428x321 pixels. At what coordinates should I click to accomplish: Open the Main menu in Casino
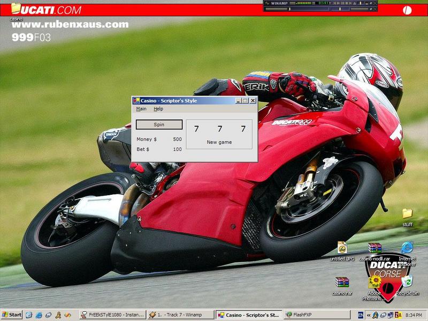141,109
